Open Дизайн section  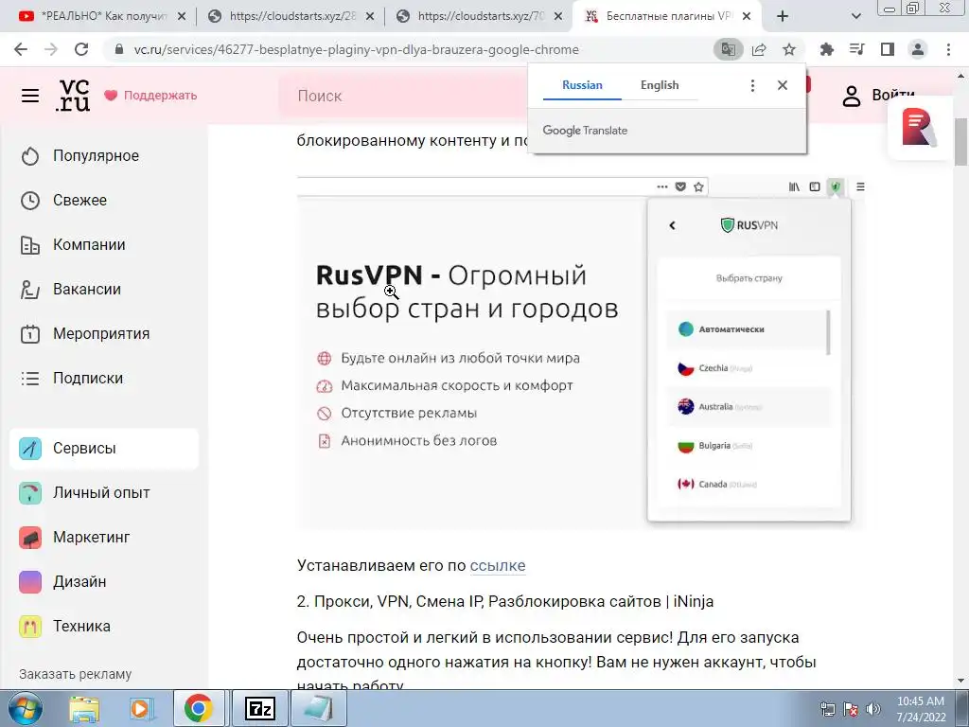[x=63, y=582]
